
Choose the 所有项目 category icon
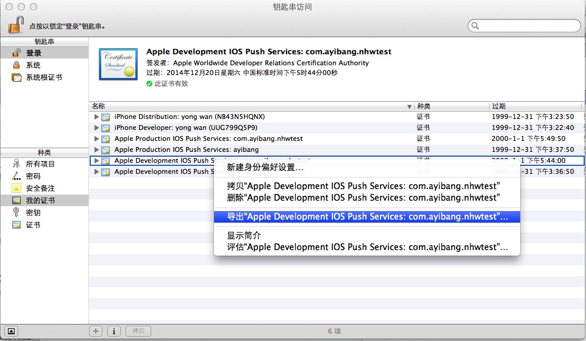pyautogui.click(x=16, y=163)
